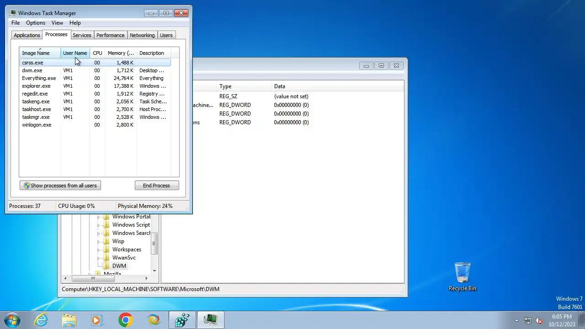Expand the WwanSvc registry key
The width and height of the screenshot is (585, 329).
[98, 258]
